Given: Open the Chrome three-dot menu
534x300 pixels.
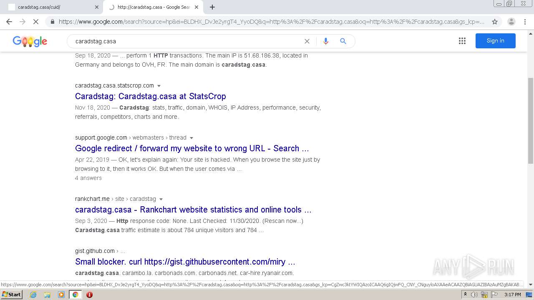Looking at the screenshot, I should click(525, 22).
